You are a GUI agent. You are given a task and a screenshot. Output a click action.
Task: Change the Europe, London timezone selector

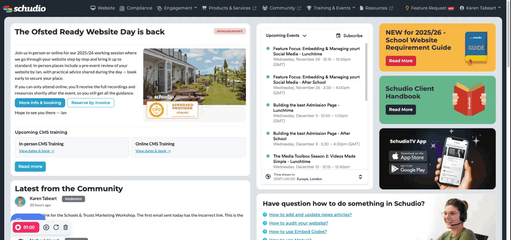pos(315,176)
